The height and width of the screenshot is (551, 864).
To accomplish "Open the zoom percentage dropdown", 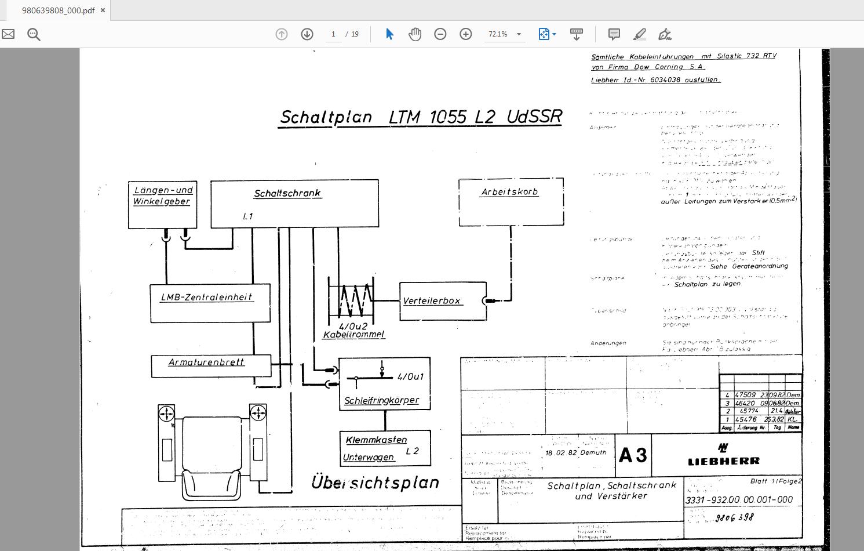I will click(x=519, y=34).
